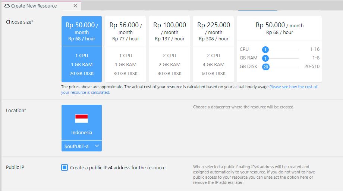Click the GB RAM slider handle
The image size is (343, 191).
coord(265,58)
